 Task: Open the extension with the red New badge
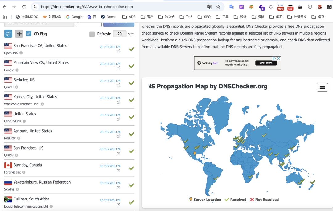280,7
